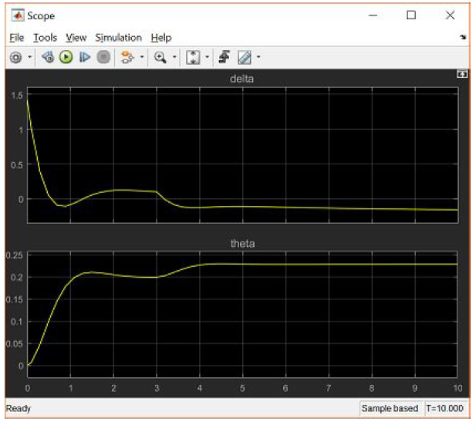Click the Sample based status label
The width and height of the screenshot is (476, 422).
(390, 408)
